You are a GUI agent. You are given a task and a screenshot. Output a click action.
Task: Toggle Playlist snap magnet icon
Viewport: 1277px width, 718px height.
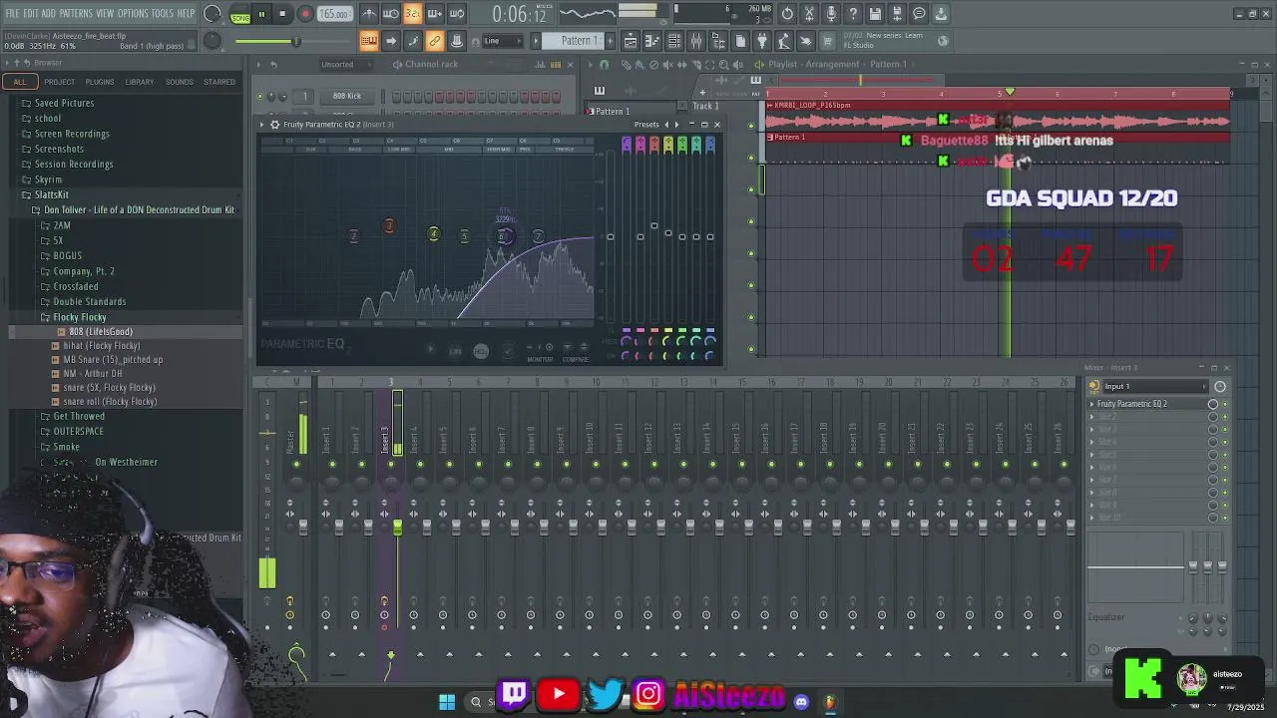click(604, 65)
